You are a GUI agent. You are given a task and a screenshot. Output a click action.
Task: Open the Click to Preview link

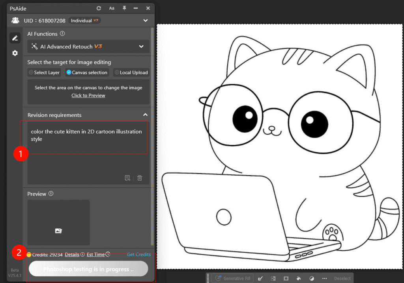88,95
